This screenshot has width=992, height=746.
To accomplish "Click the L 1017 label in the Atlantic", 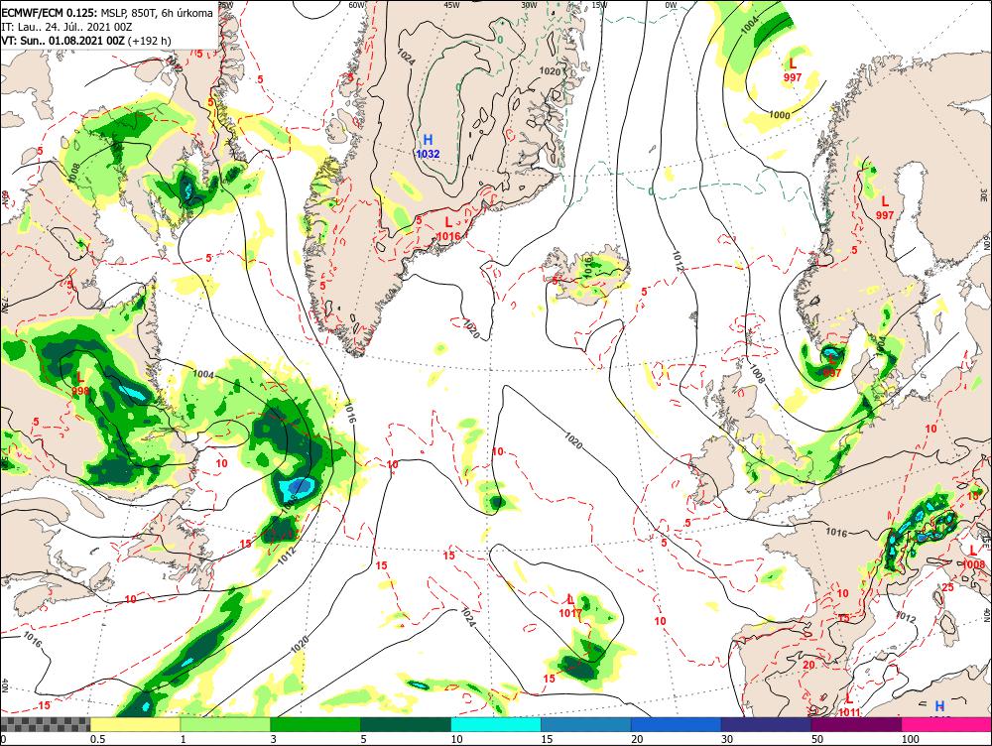I will coord(570,606).
